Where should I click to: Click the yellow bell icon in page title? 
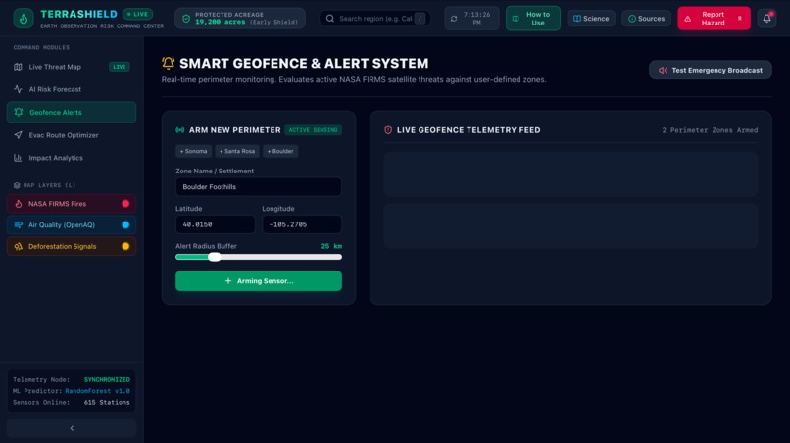click(x=169, y=63)
